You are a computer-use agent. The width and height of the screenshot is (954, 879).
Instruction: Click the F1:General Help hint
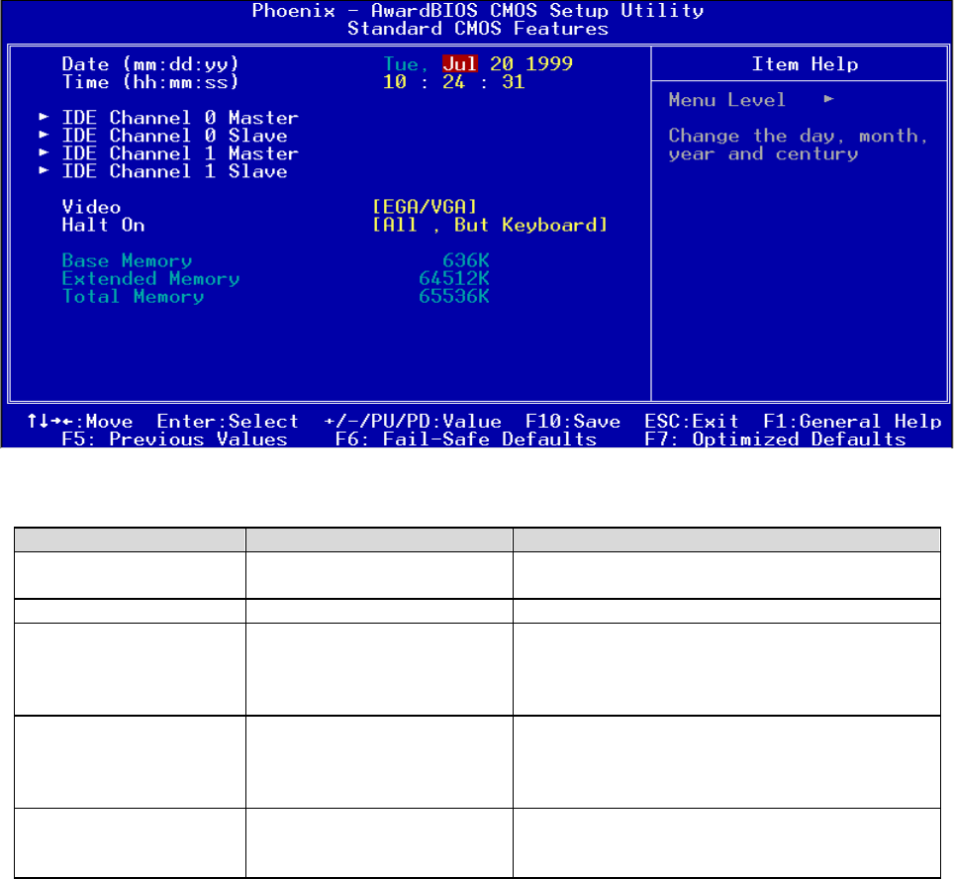pos(852,422)
